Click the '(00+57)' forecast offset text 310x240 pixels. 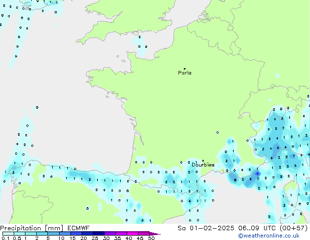294,228
